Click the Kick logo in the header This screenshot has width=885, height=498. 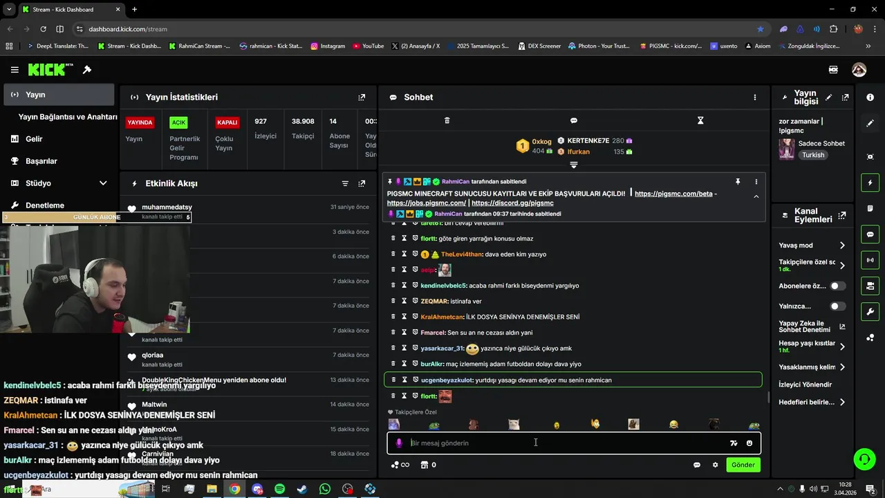coord(50,69)
